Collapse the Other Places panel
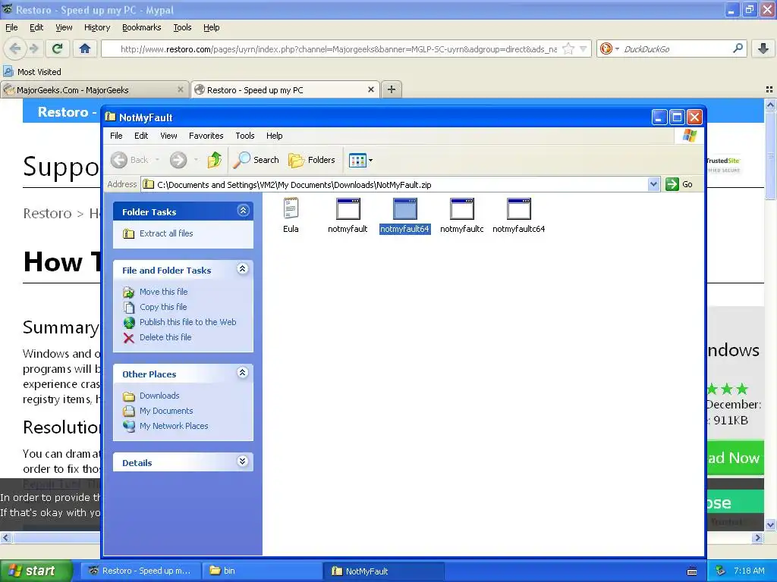 tap(242, 373)
